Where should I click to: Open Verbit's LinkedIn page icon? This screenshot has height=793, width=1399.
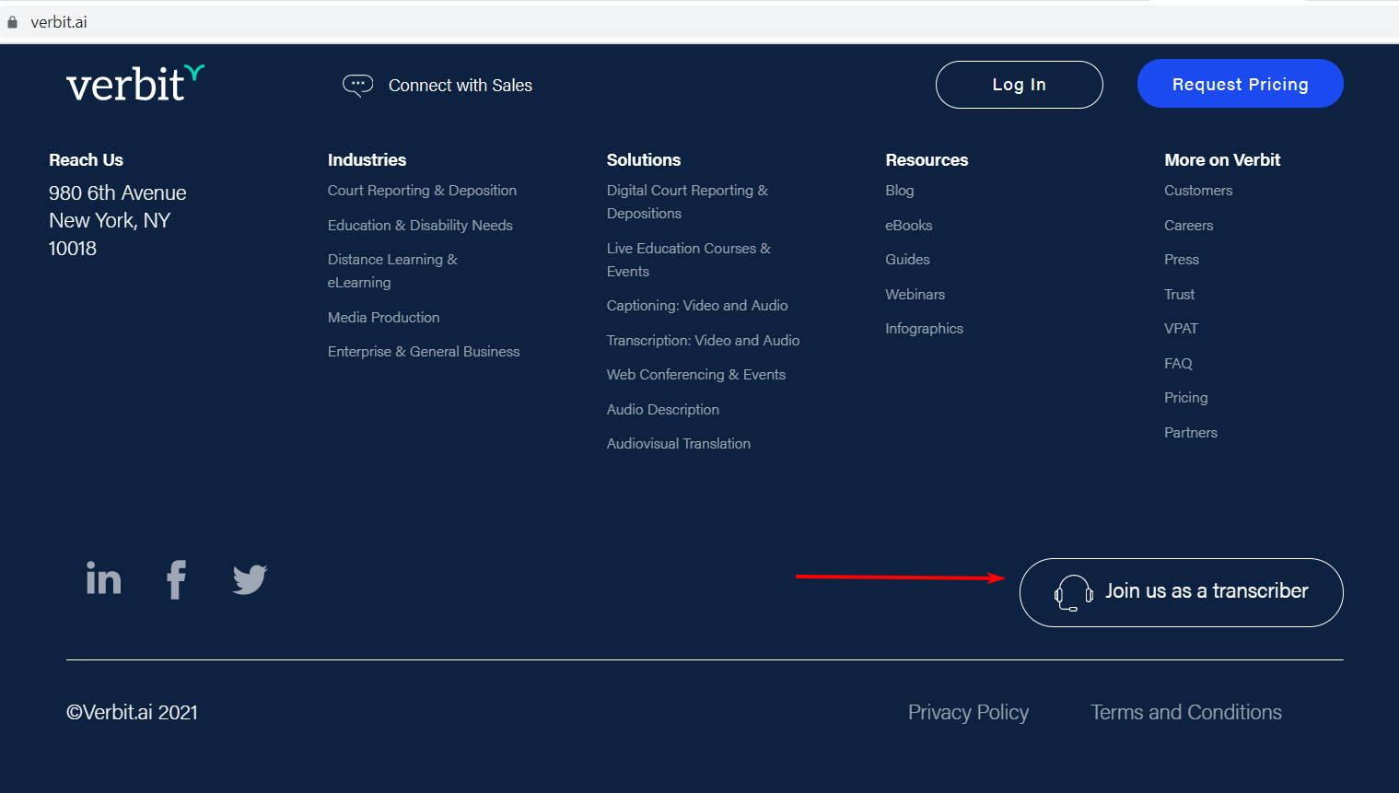pos(103,578)
